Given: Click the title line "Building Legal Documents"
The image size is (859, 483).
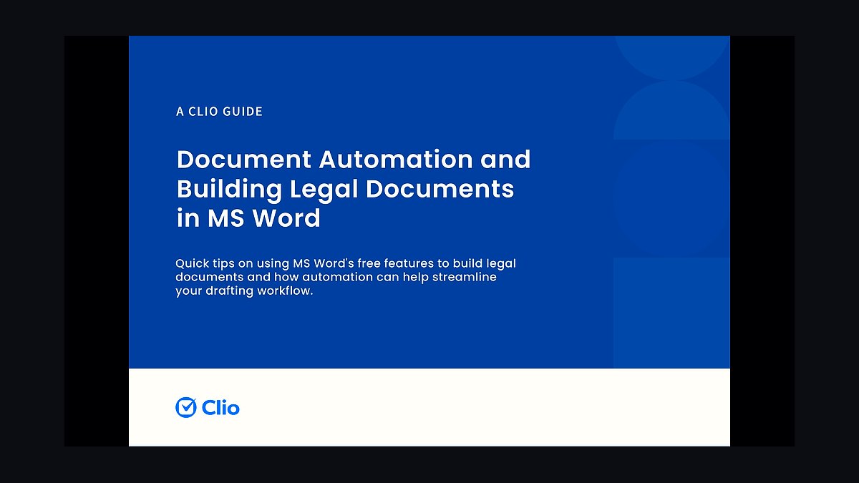Looking at the screenshot, I should [x=345, y=189].
